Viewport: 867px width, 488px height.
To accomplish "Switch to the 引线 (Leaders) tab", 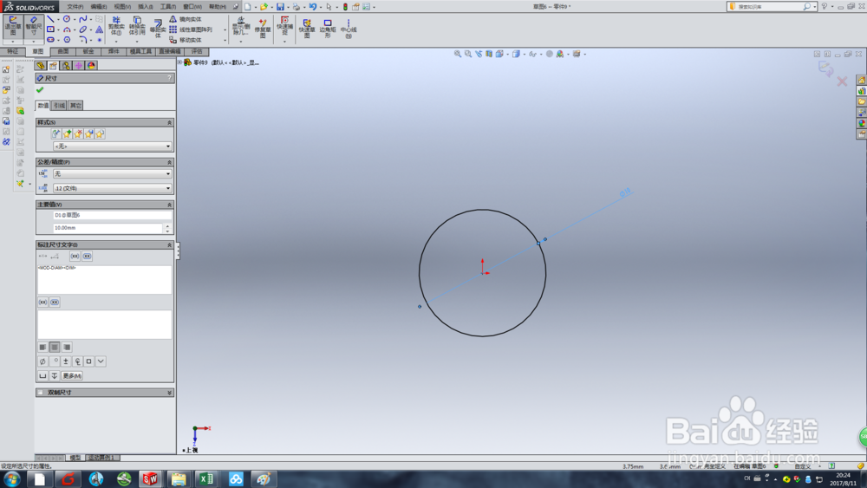I will [59, 105].
